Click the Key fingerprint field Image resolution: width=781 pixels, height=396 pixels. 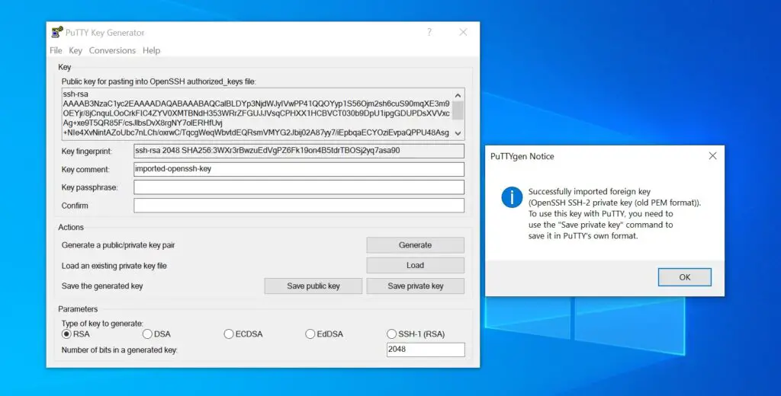pos(299,151)
